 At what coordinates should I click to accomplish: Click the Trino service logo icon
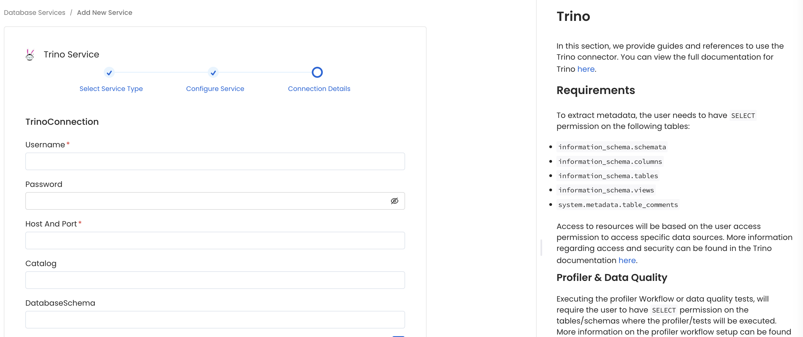pyautogui.click(x=30, y=54)
